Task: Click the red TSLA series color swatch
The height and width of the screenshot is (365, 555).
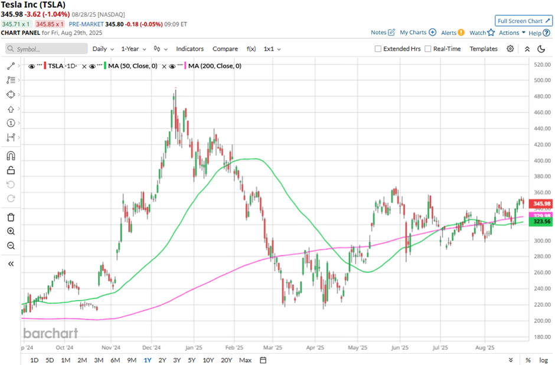Action: pos(45,65)
